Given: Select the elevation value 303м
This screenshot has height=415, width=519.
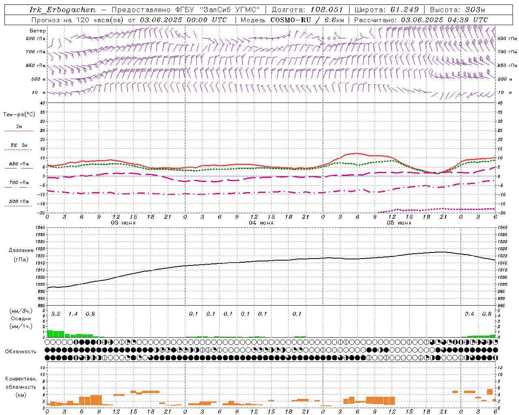Looking at the screenshot, I should 474,10.
